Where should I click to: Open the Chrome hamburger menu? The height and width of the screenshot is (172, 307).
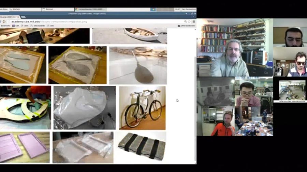194,22
